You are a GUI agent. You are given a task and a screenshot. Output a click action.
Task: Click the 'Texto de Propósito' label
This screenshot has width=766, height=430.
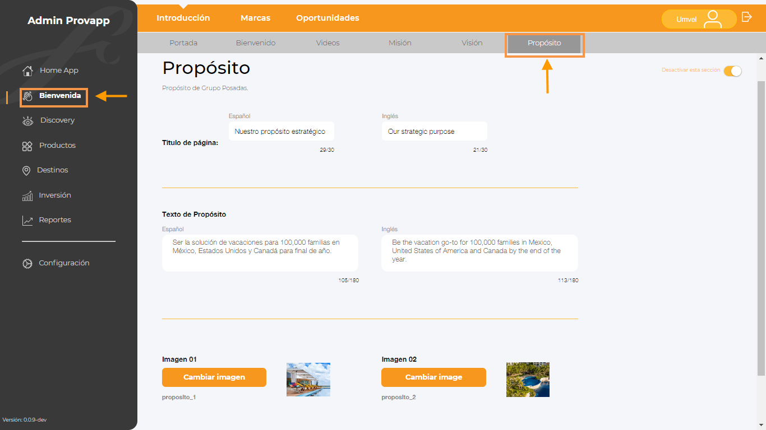(x=194, y=214)
